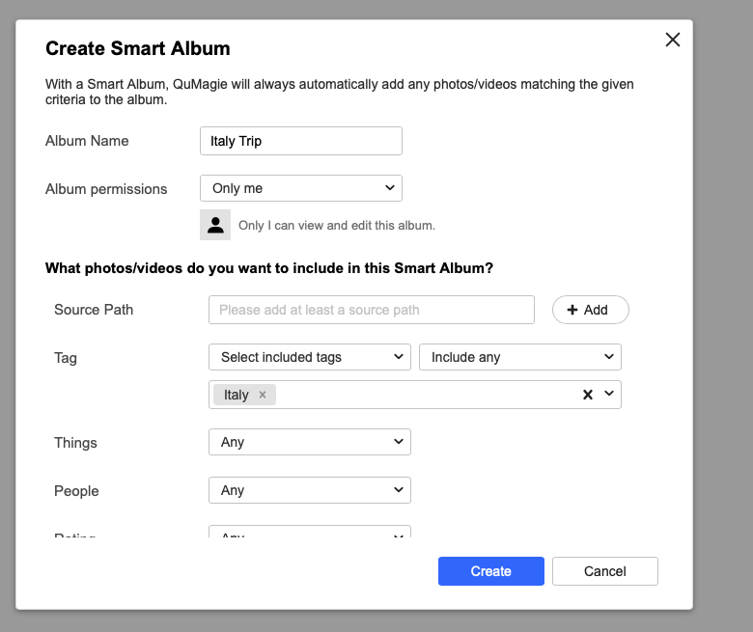This screenshot has width=753, height=632.
Task: Expand the People dropdown
Action: click(309, 490)
